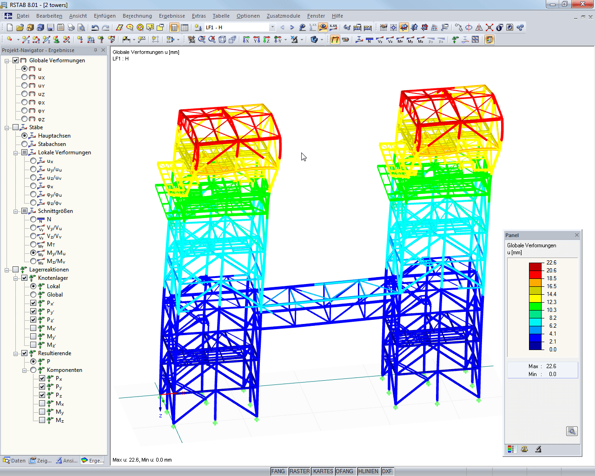Collapse the Schnittgrößen node
Screen dimensions: 595x476
tap(16, 211)
